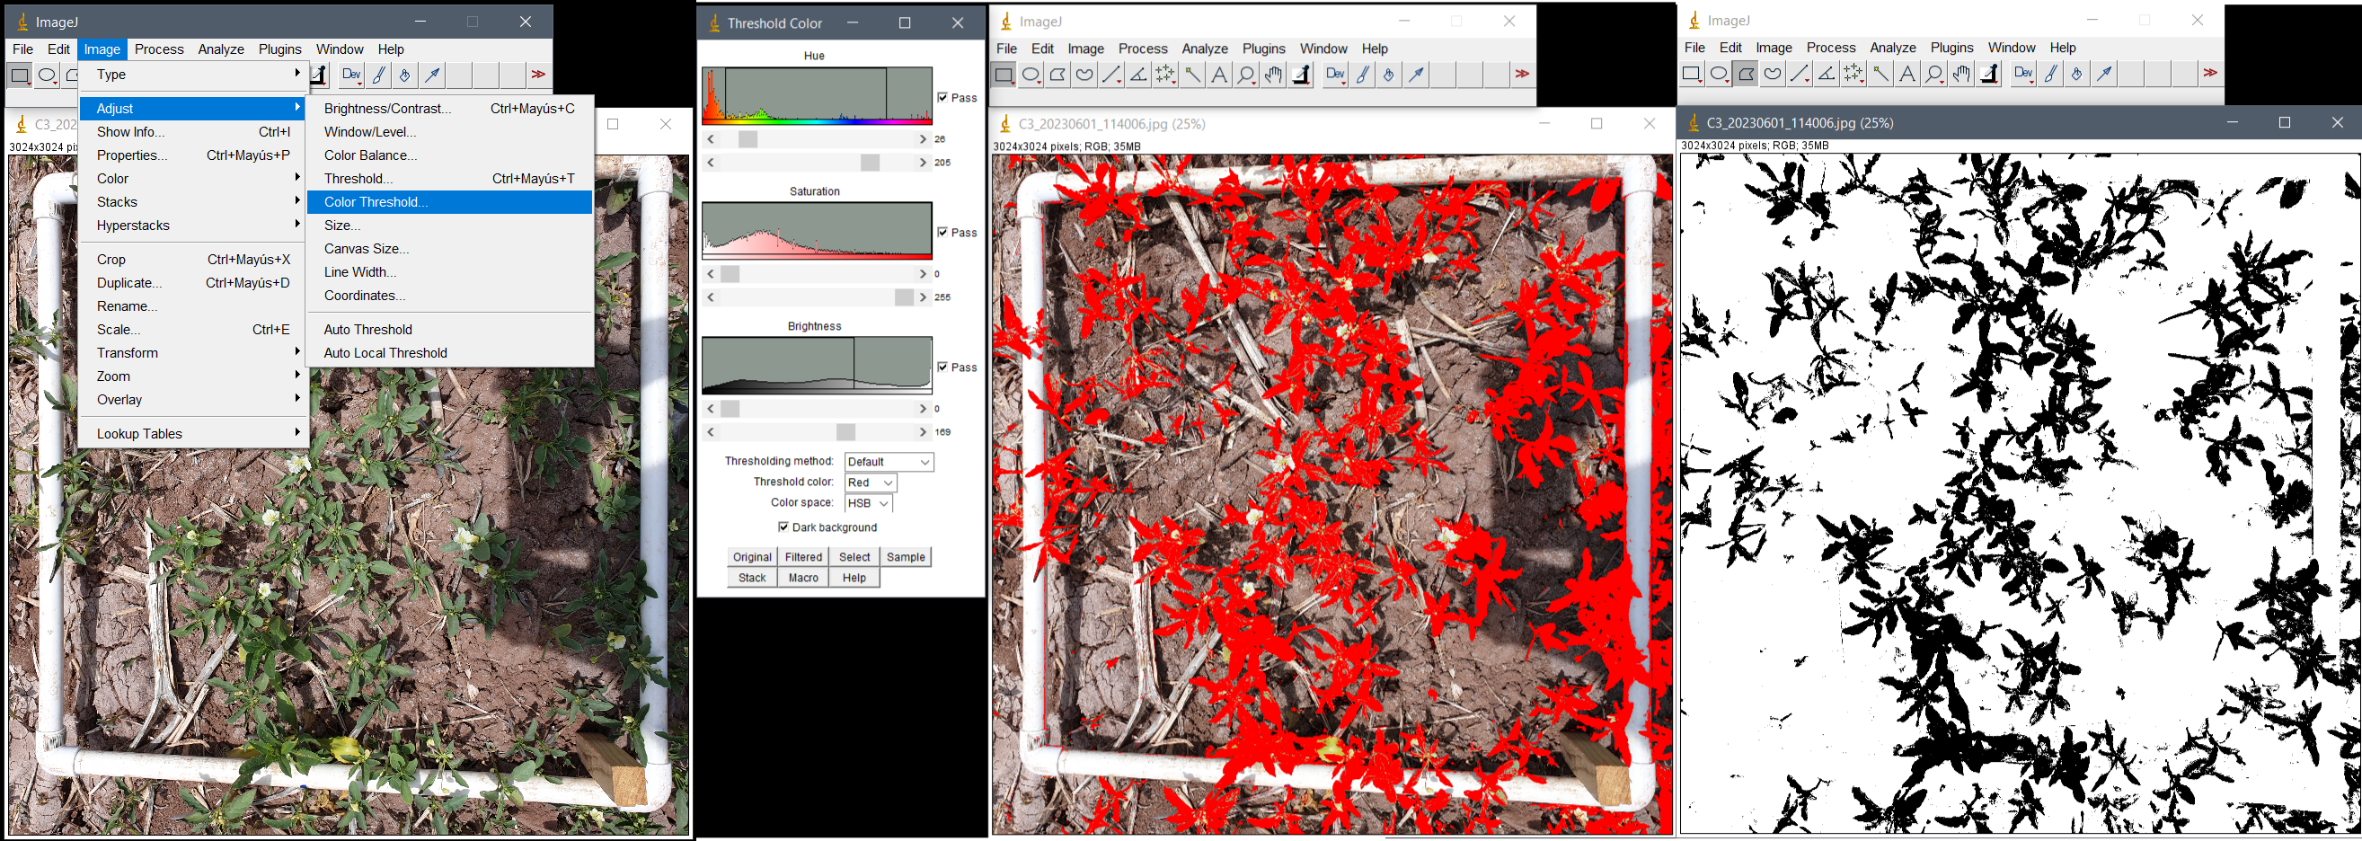Click the Brightness maximum slider thumb
Screen dimensions: 2362x841
point(845,432)
